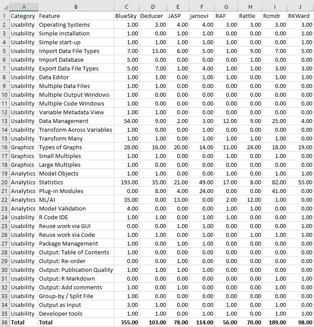Click the select-all corner triangle
Viewport: 314px width, 327px height.
point(5,7)
